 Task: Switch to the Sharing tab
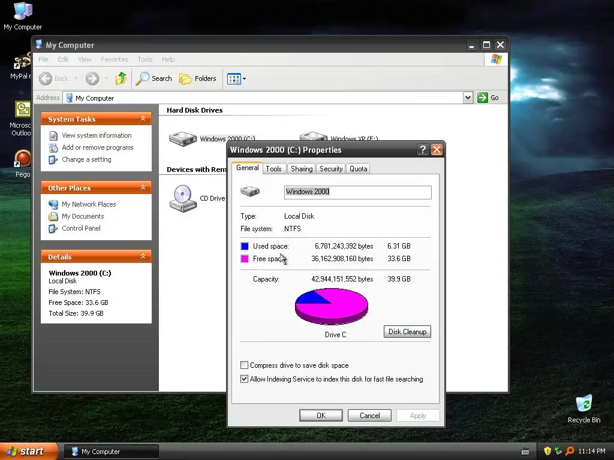point(302,168)
